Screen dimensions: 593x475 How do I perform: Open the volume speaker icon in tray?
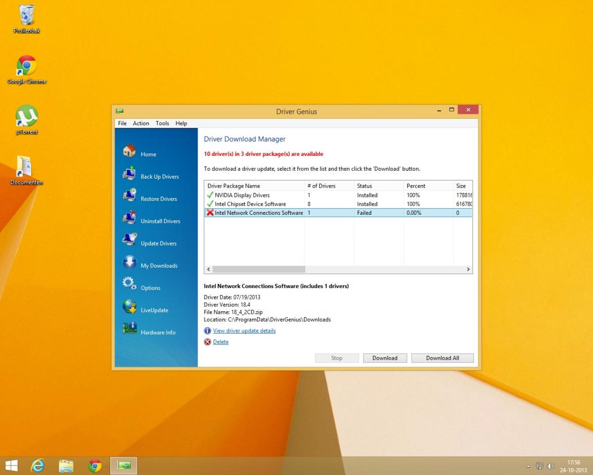[x=551, y=466]
